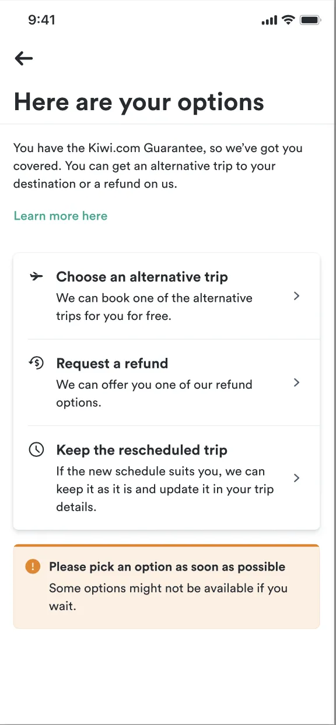Tap the Wi-Fi status icon
Image resolution: width=336 pixels, height=725 pixels.
pyautogui.click(x=288, y=20)
